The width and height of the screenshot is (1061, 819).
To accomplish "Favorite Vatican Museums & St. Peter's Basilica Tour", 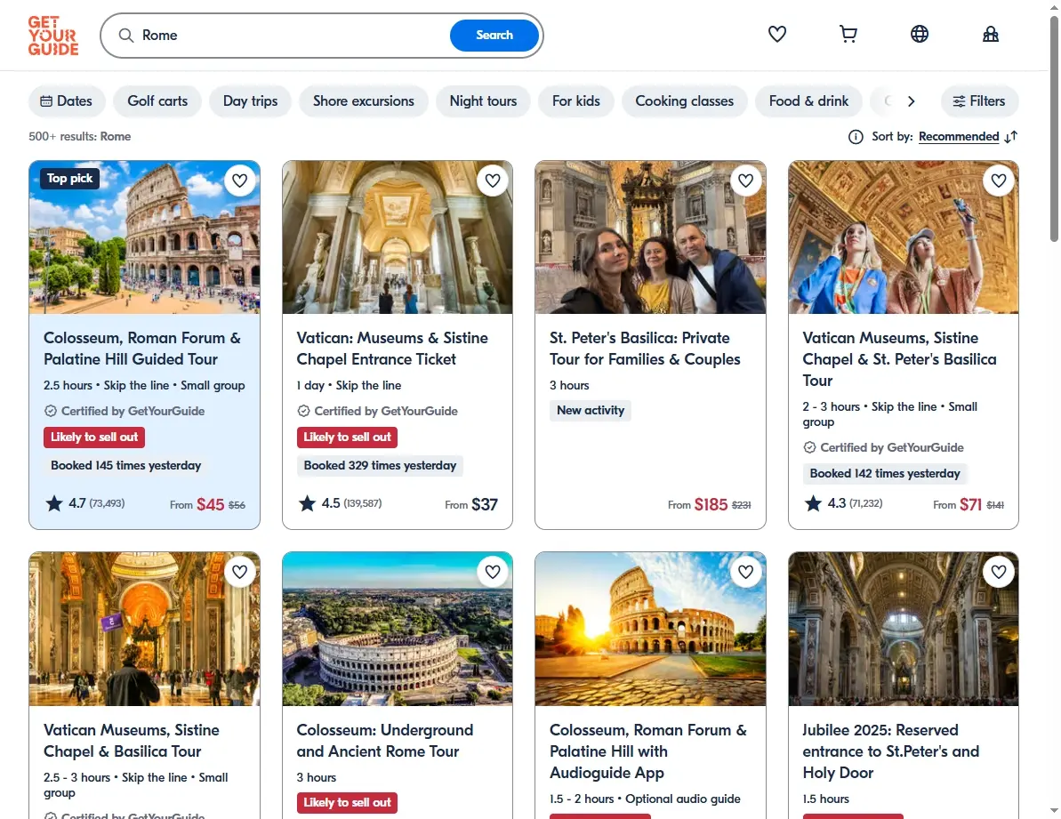I will tap(999, 181).
